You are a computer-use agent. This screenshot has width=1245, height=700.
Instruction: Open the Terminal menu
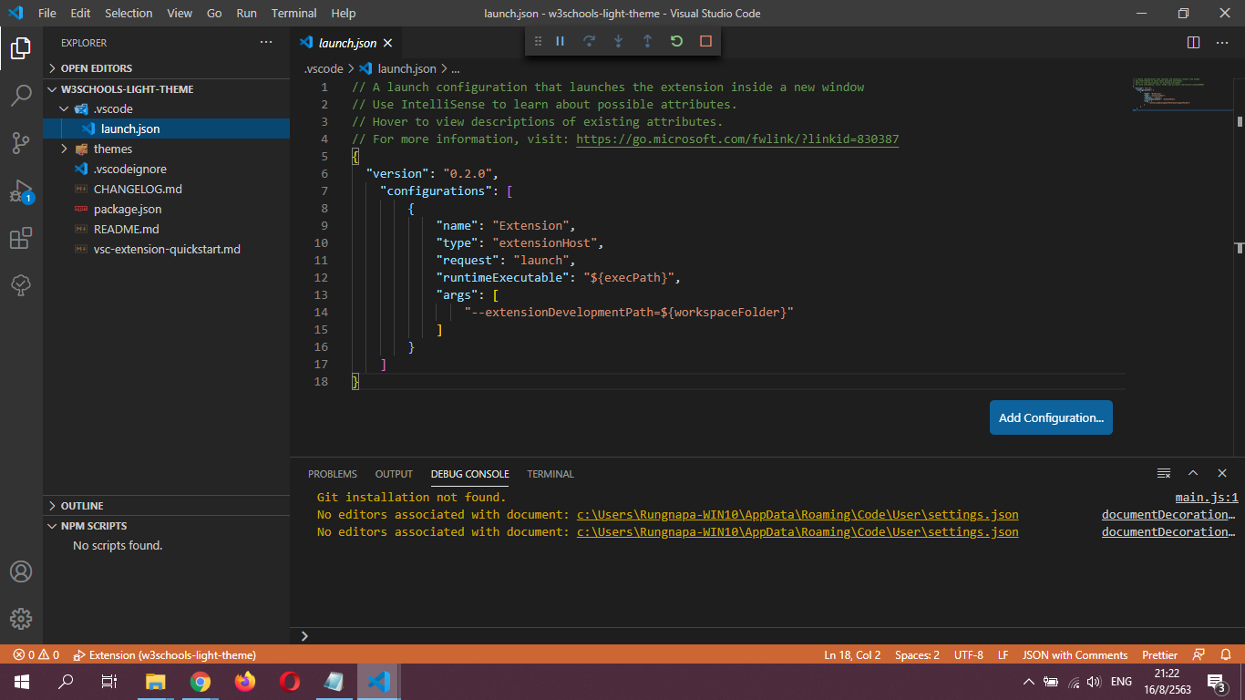(x=294, y=13)
